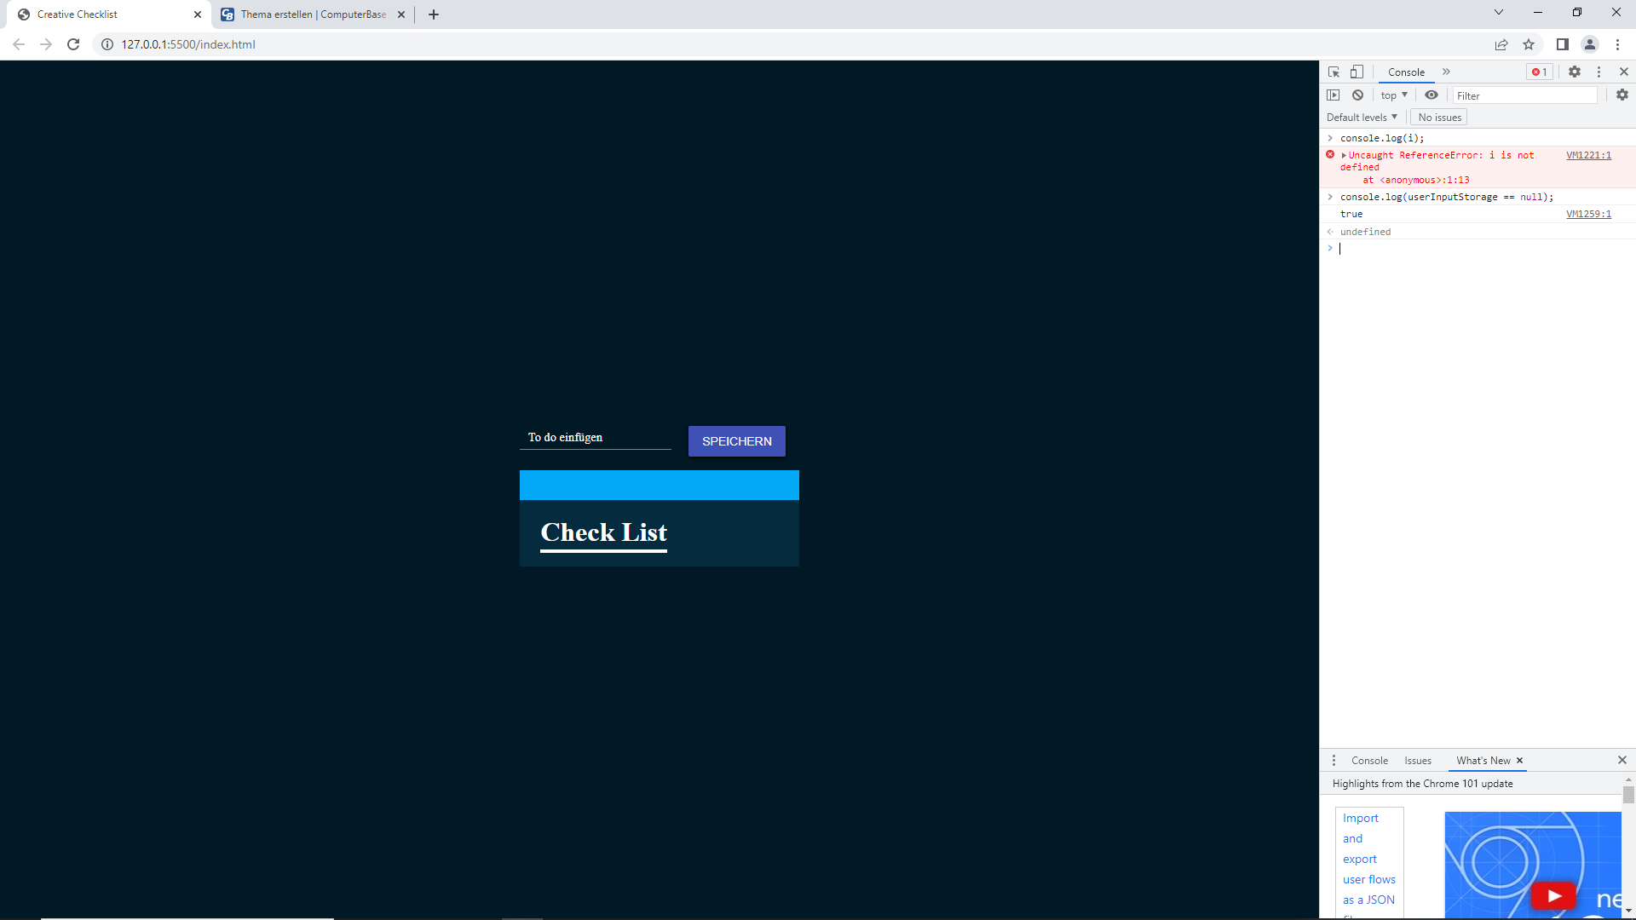Expand the Uncaught ReferenceError message
The height and width of the screenshot is (920, 1636).
pyautogui.click(x=1344, y=155)
